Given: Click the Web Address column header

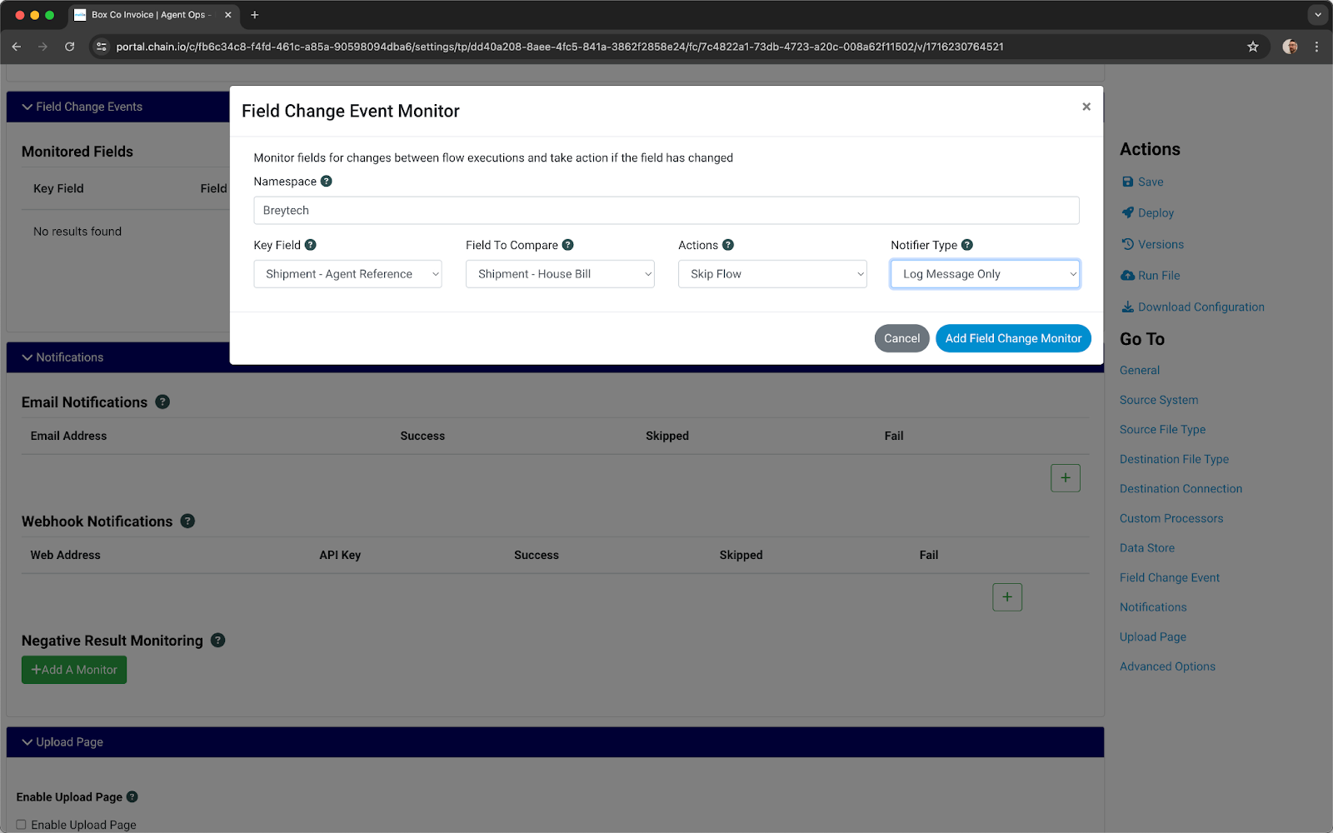Looking at the screenshot, I should pyautogui.click(x=65, y=555).
